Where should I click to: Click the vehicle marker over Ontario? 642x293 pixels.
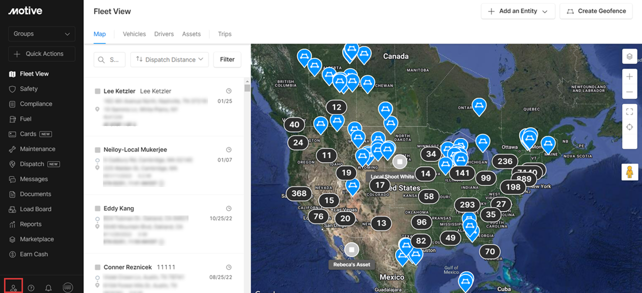pyautogui.click(x=479, y=106)
